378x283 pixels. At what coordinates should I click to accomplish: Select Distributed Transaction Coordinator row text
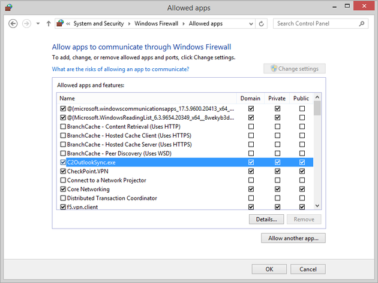[112, 198]
